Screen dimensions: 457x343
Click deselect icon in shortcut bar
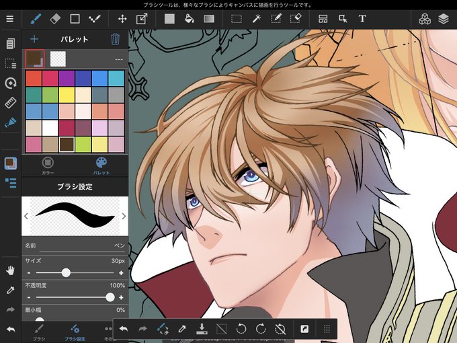[222, 330]
